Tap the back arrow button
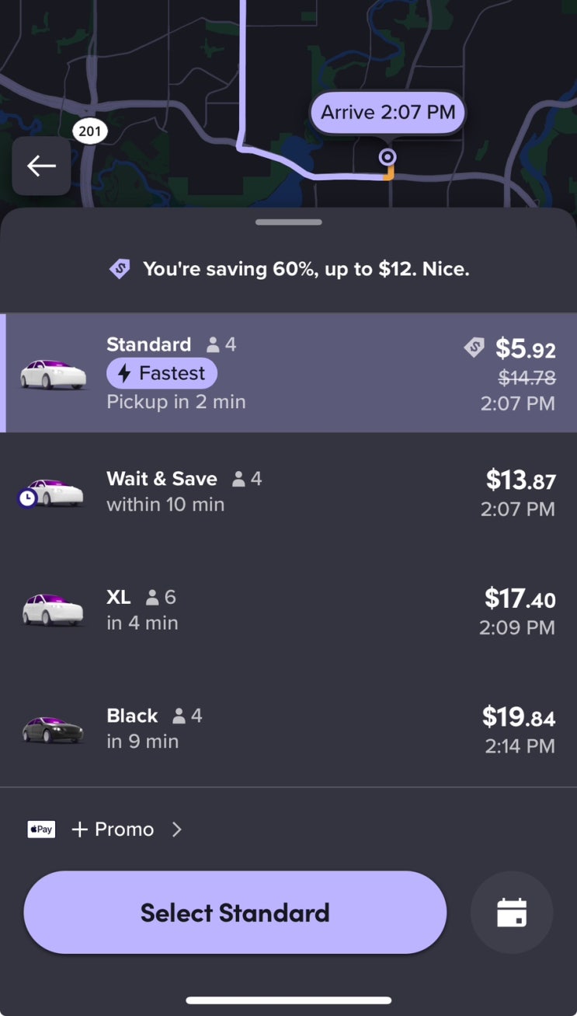The height and width of the screenshot is (1016, 577). point(41,166)
